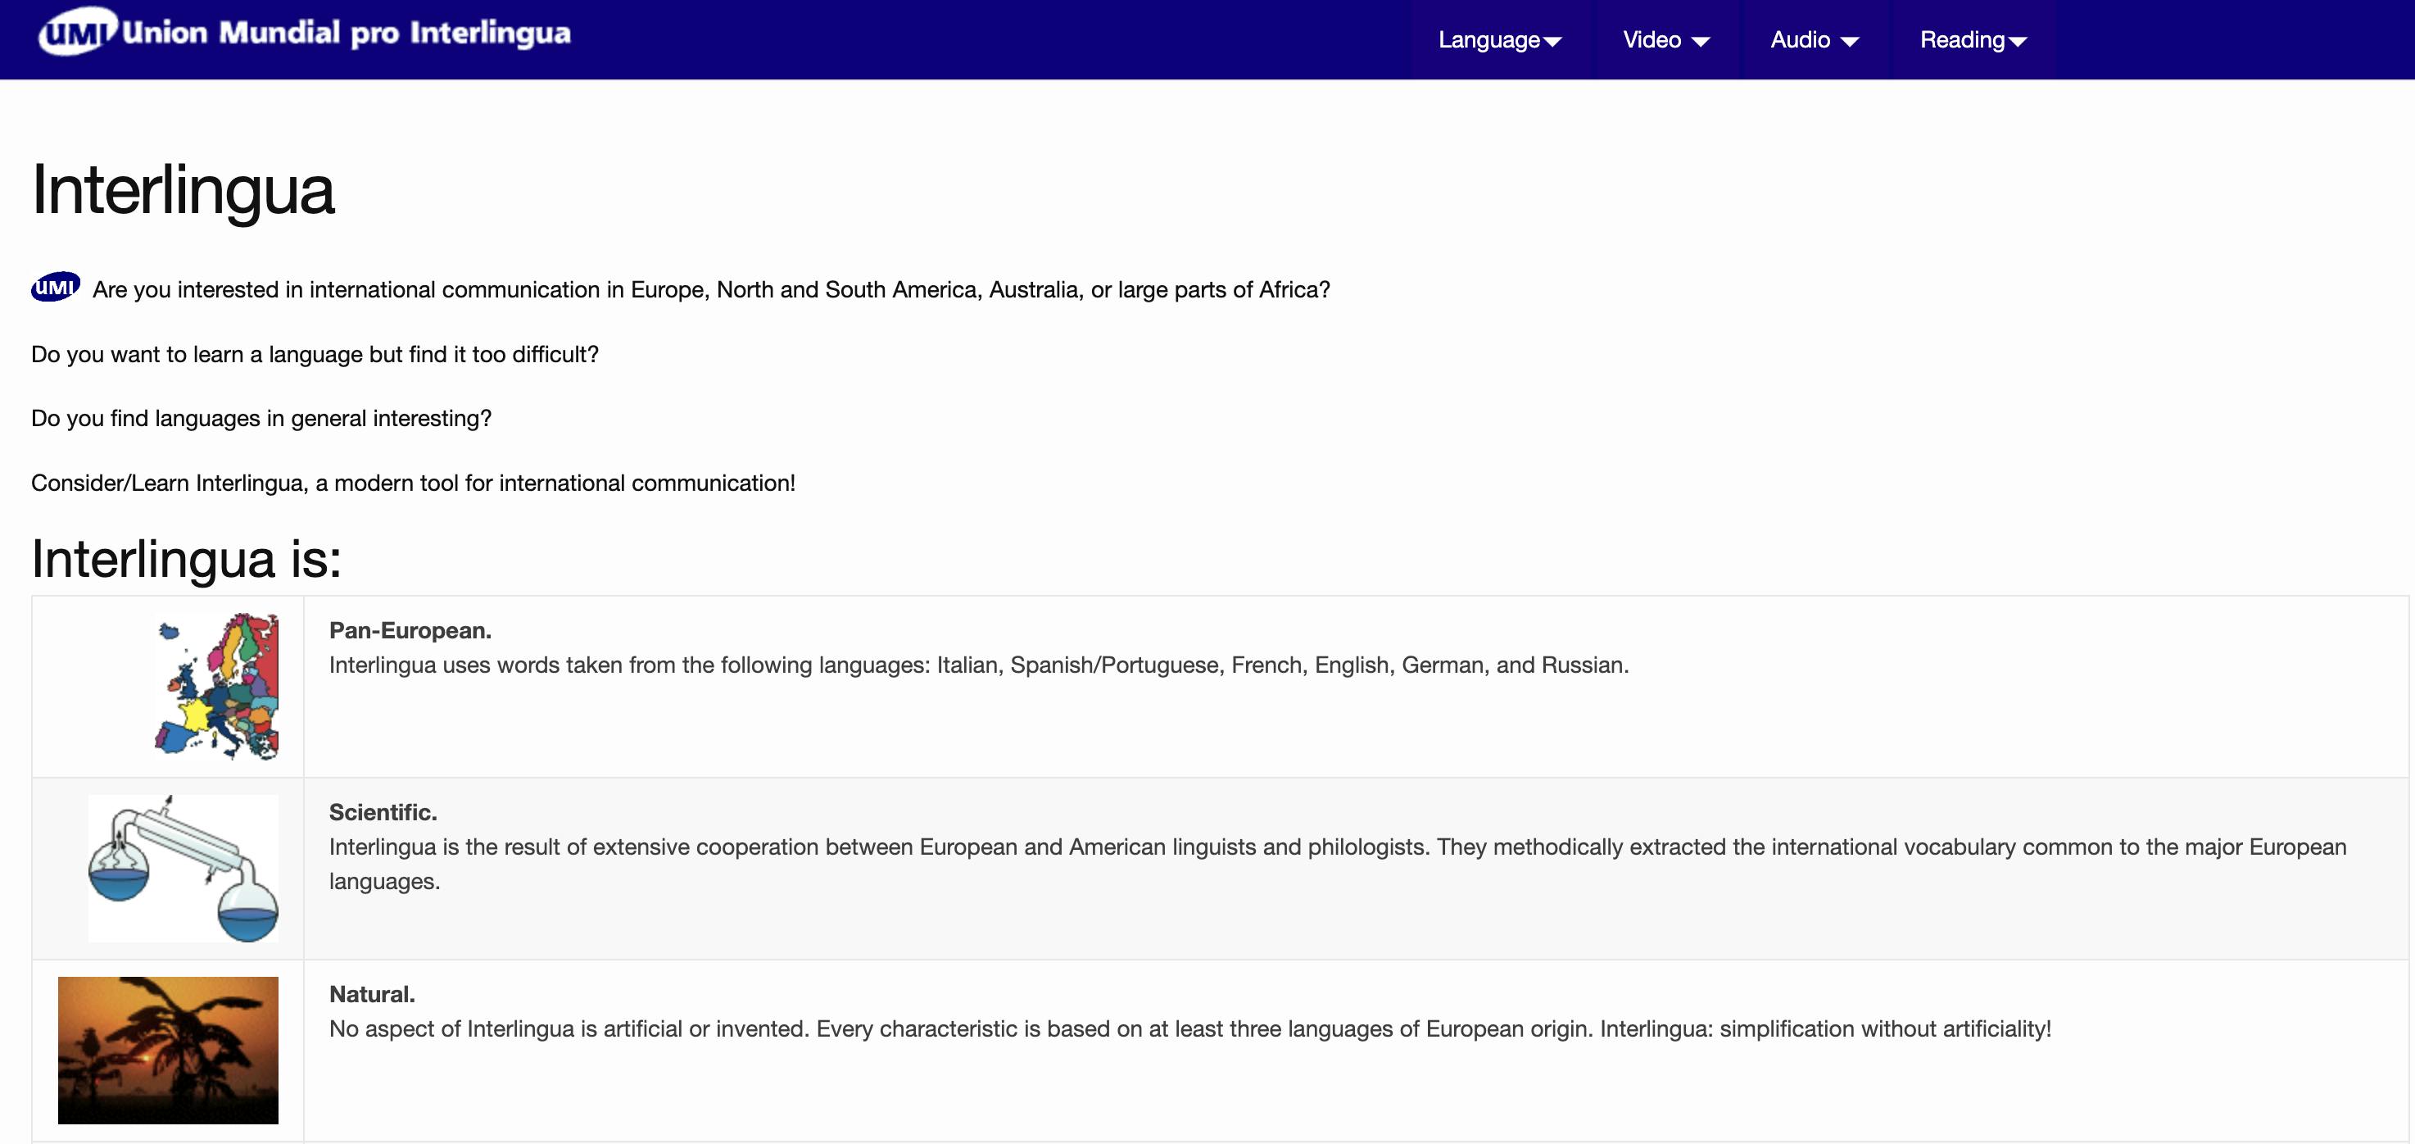Open the Language dropdown menu
The height and width of the screenshot is (1144, 2415).
coord(1498,39)
